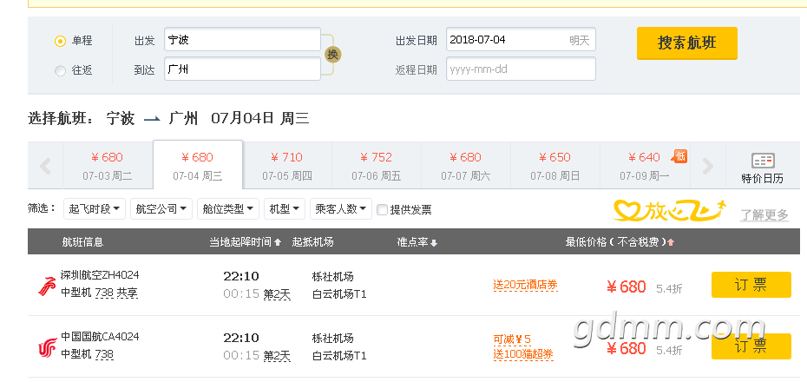This screenshot has width=807, height=382.
Task: Select the 07-09 周一 lowest price tab
Action: [x=645, y=166]
